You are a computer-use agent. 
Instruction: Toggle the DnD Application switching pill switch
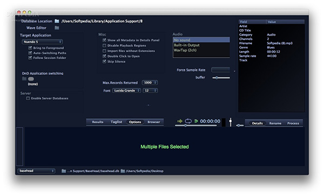click(31, 79)
